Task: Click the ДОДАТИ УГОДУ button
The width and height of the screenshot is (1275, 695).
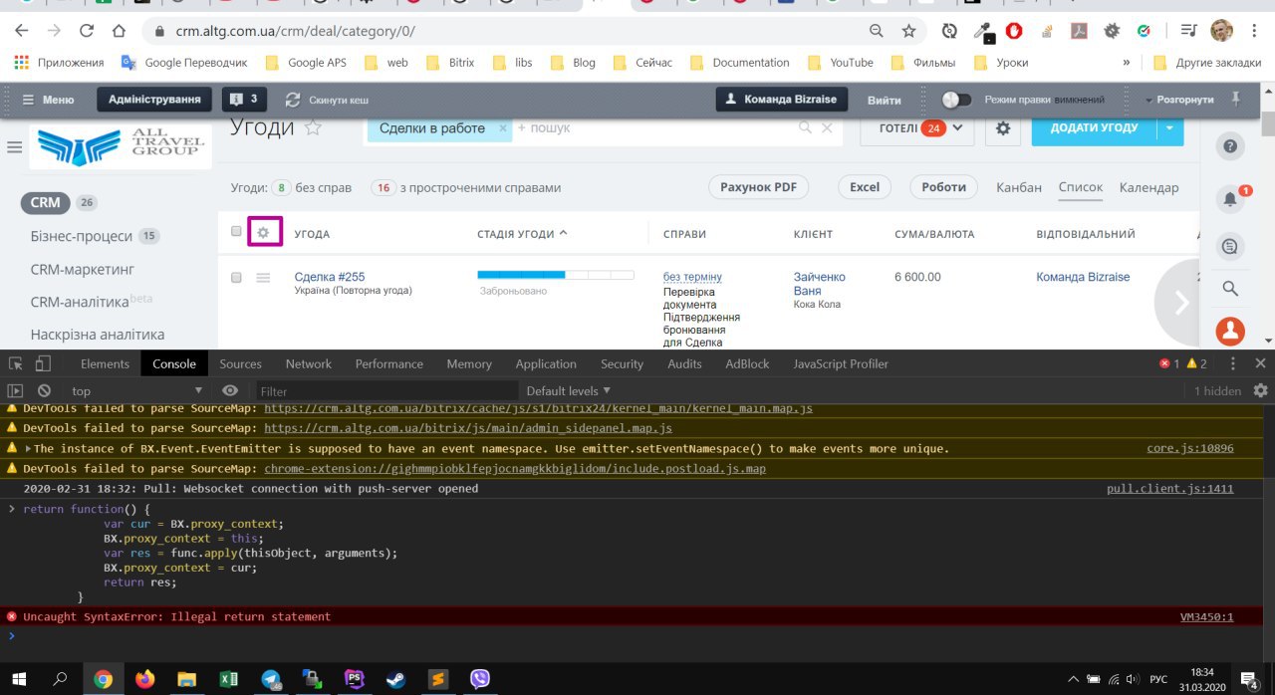Action: pos(1094,127)
